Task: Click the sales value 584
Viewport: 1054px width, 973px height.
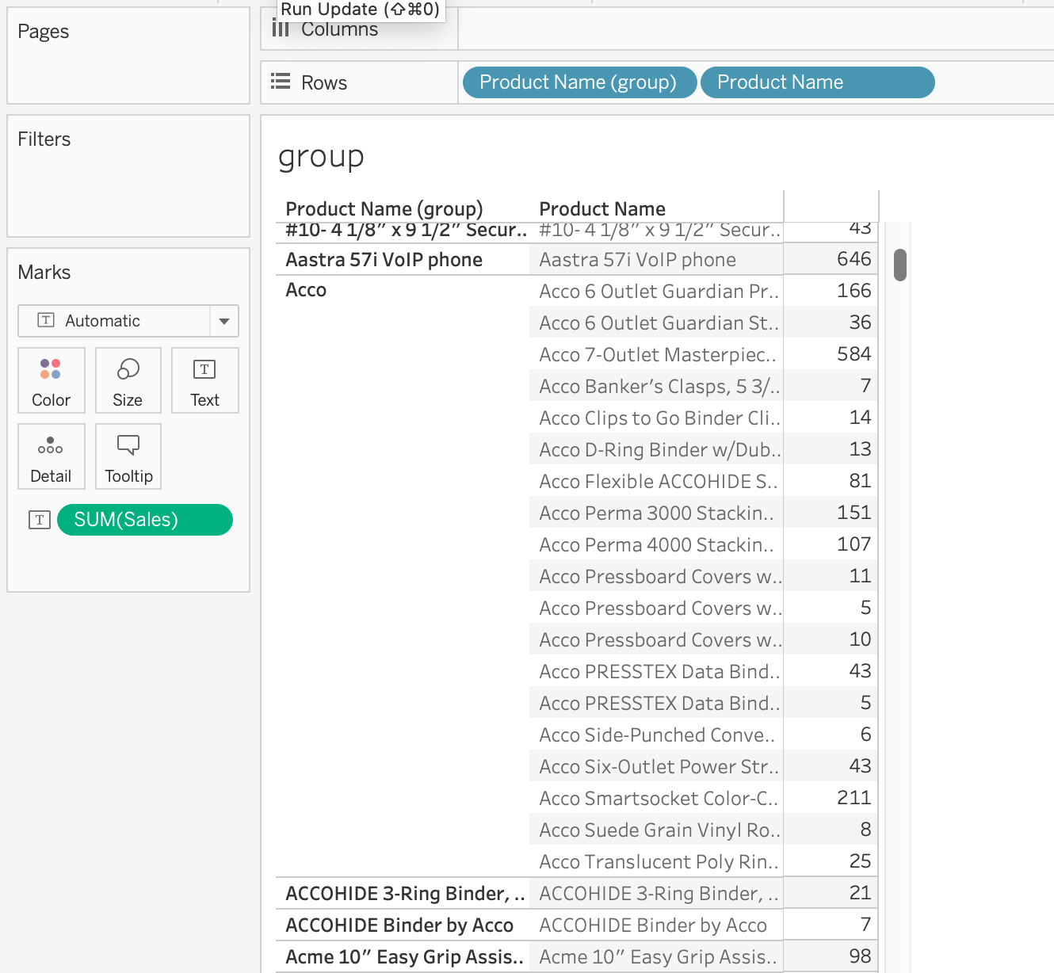Action: (x=854, y=354)
